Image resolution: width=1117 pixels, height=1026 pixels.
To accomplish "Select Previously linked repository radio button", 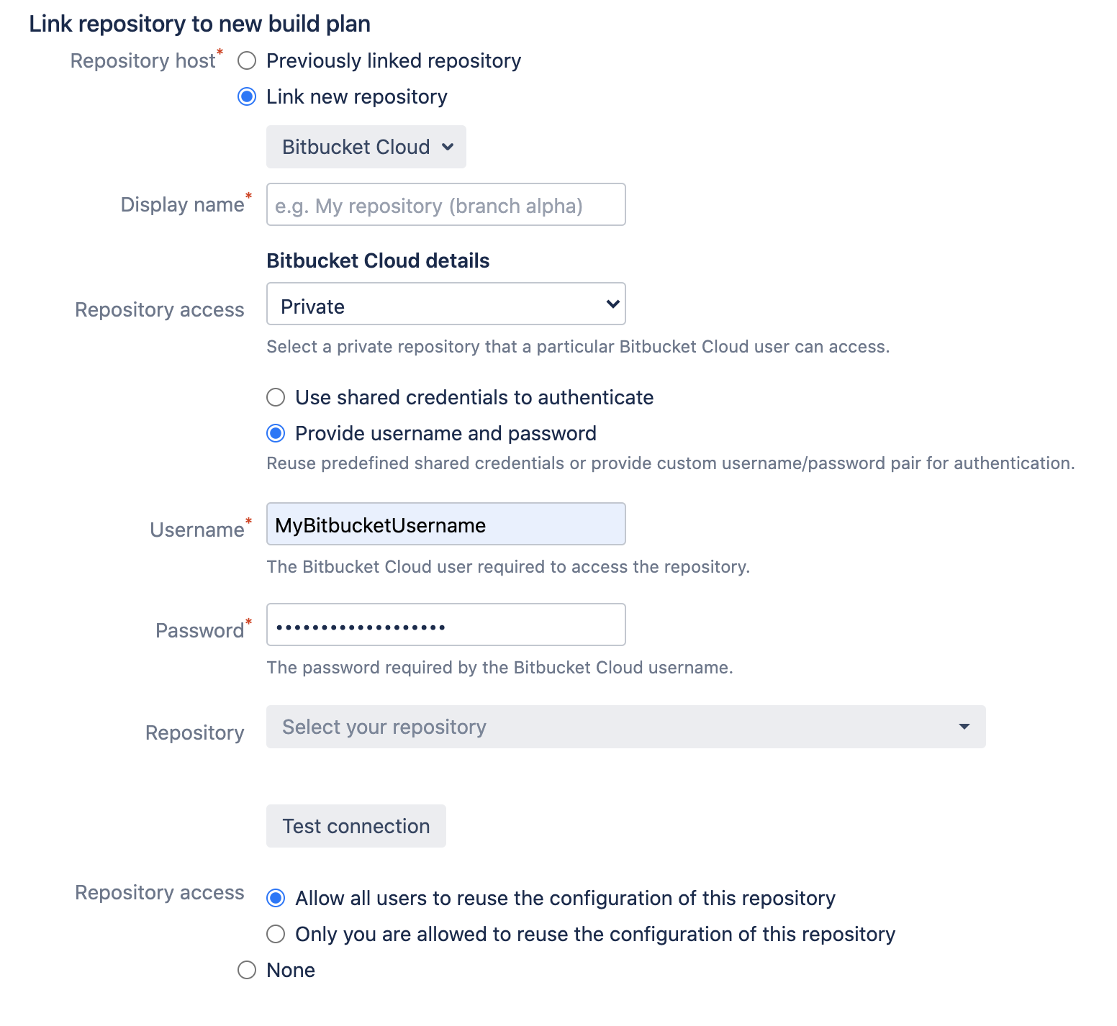I will tap(247, 60).
